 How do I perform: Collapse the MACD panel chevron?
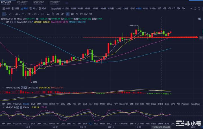[x=3, y=88]
